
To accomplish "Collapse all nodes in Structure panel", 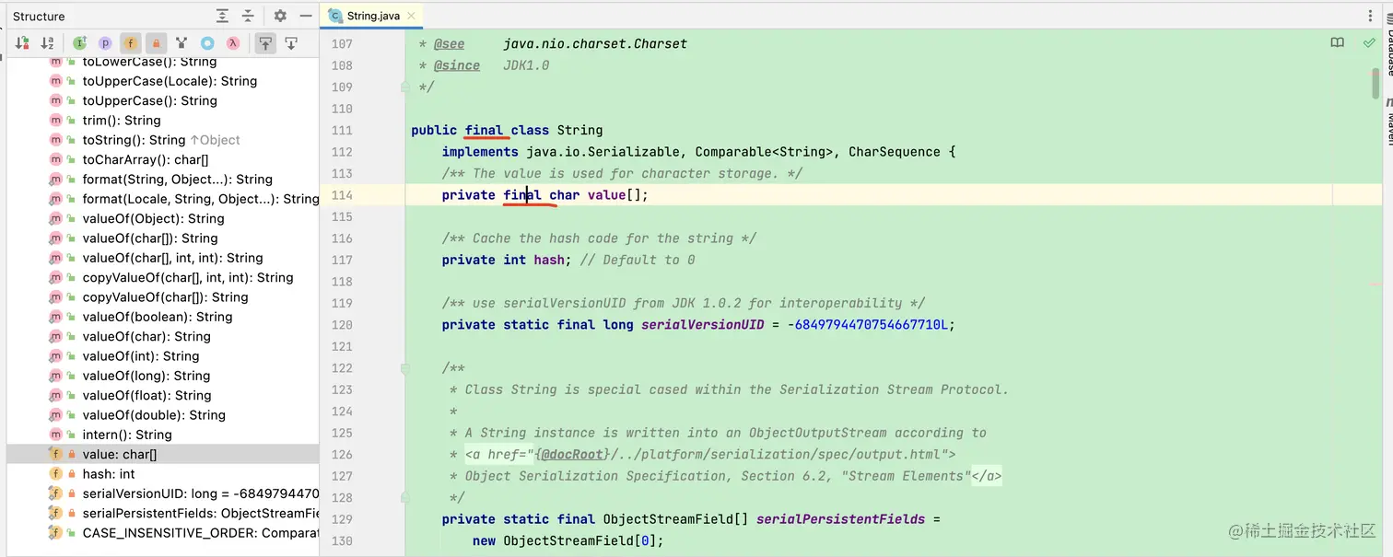I will pyautogui.click(x=248, y=16).
